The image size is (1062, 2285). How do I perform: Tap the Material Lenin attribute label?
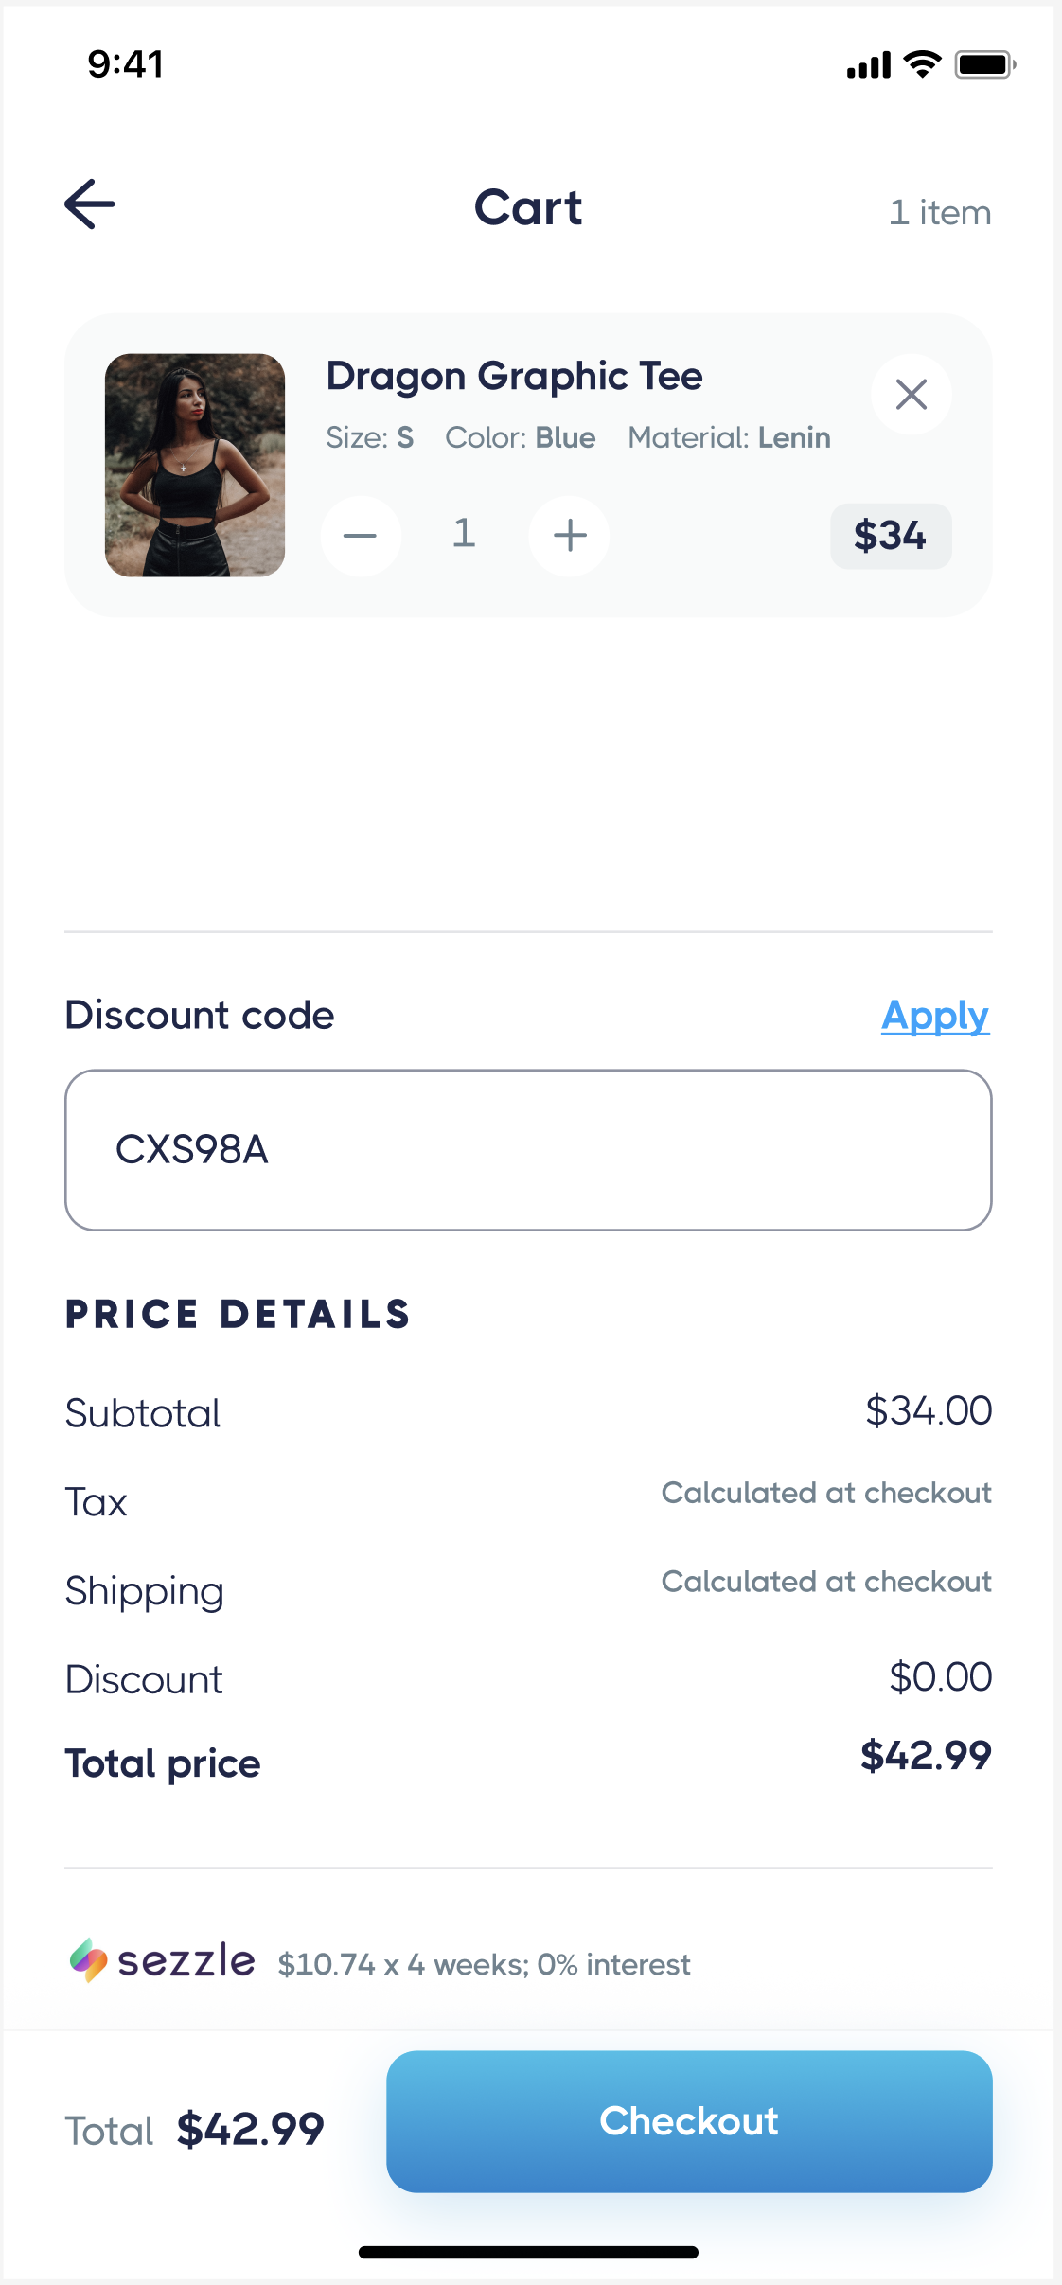pos(729,437)
